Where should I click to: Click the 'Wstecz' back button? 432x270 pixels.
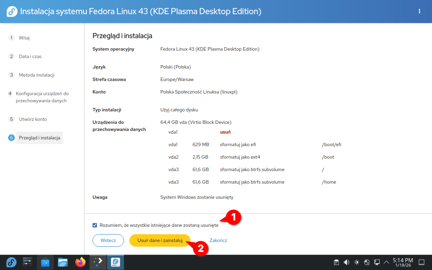[108, 240]
